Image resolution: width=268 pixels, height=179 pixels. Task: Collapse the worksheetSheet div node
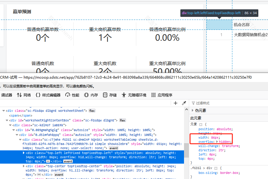(3, 111)
